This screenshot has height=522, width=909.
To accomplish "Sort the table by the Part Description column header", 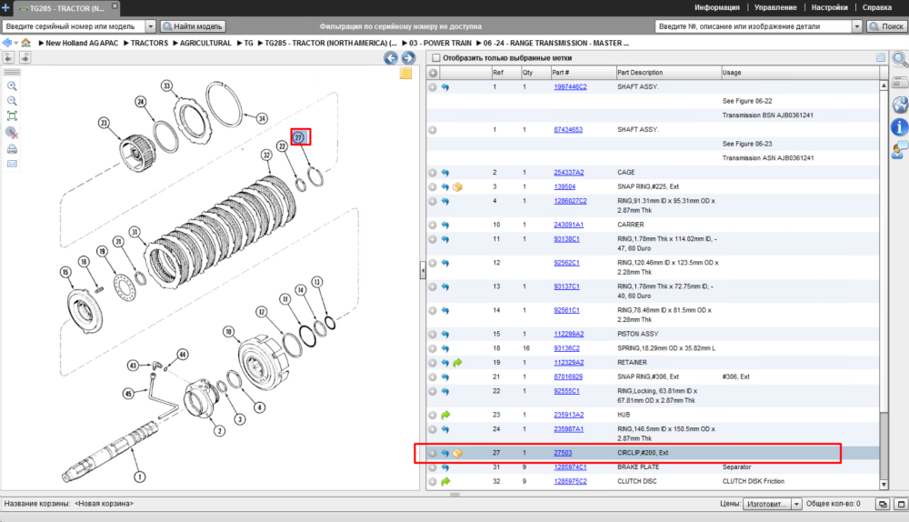I will (x=668, y=73).
